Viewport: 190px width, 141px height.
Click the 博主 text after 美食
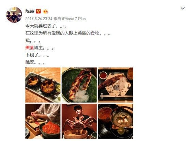[x=38, y=48]
